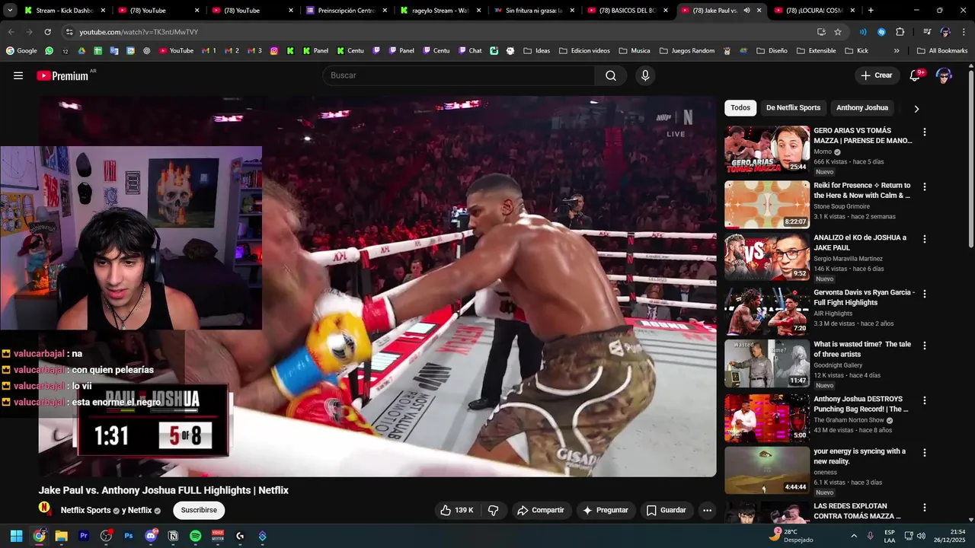
Task: Open options menu for Gero Arias video
Action: click(925, 132)
